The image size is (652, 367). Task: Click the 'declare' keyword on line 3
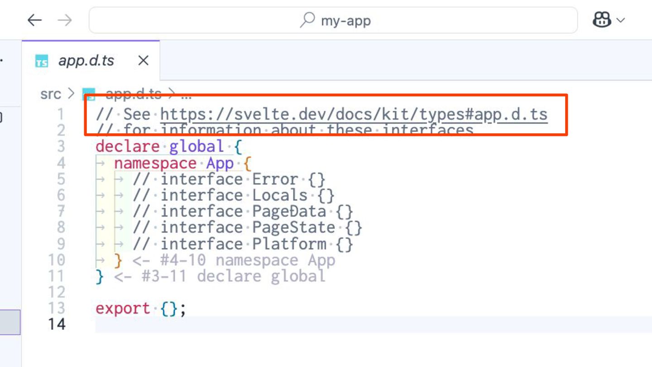(127, 146)
